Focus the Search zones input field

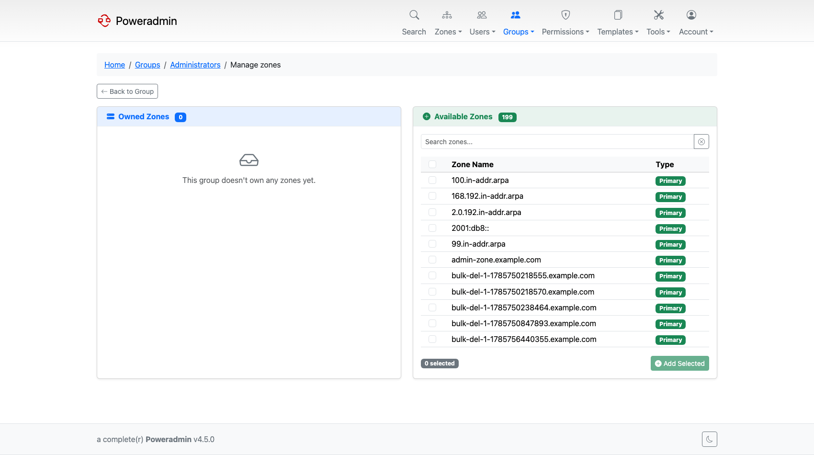tap(557, 142)
